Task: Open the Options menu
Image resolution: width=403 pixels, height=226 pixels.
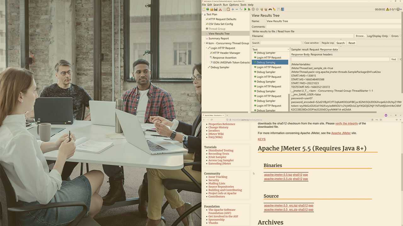Action: tap(234, 5)
